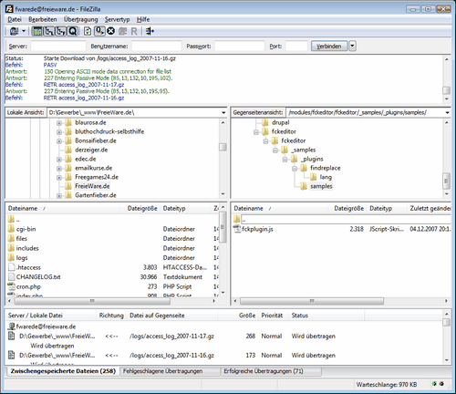Click the second status bar indicator icon
The width and height of the screenshot is (456, 394).
click(x=441, y=384)
